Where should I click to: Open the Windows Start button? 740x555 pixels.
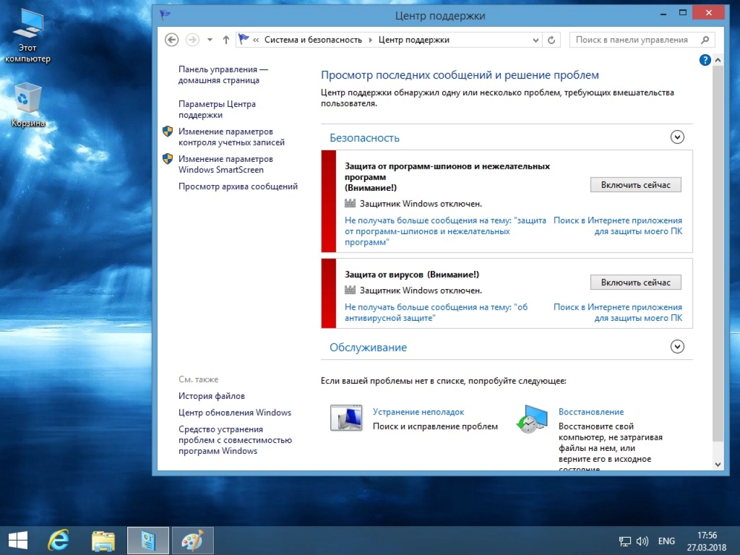point(18,541)
